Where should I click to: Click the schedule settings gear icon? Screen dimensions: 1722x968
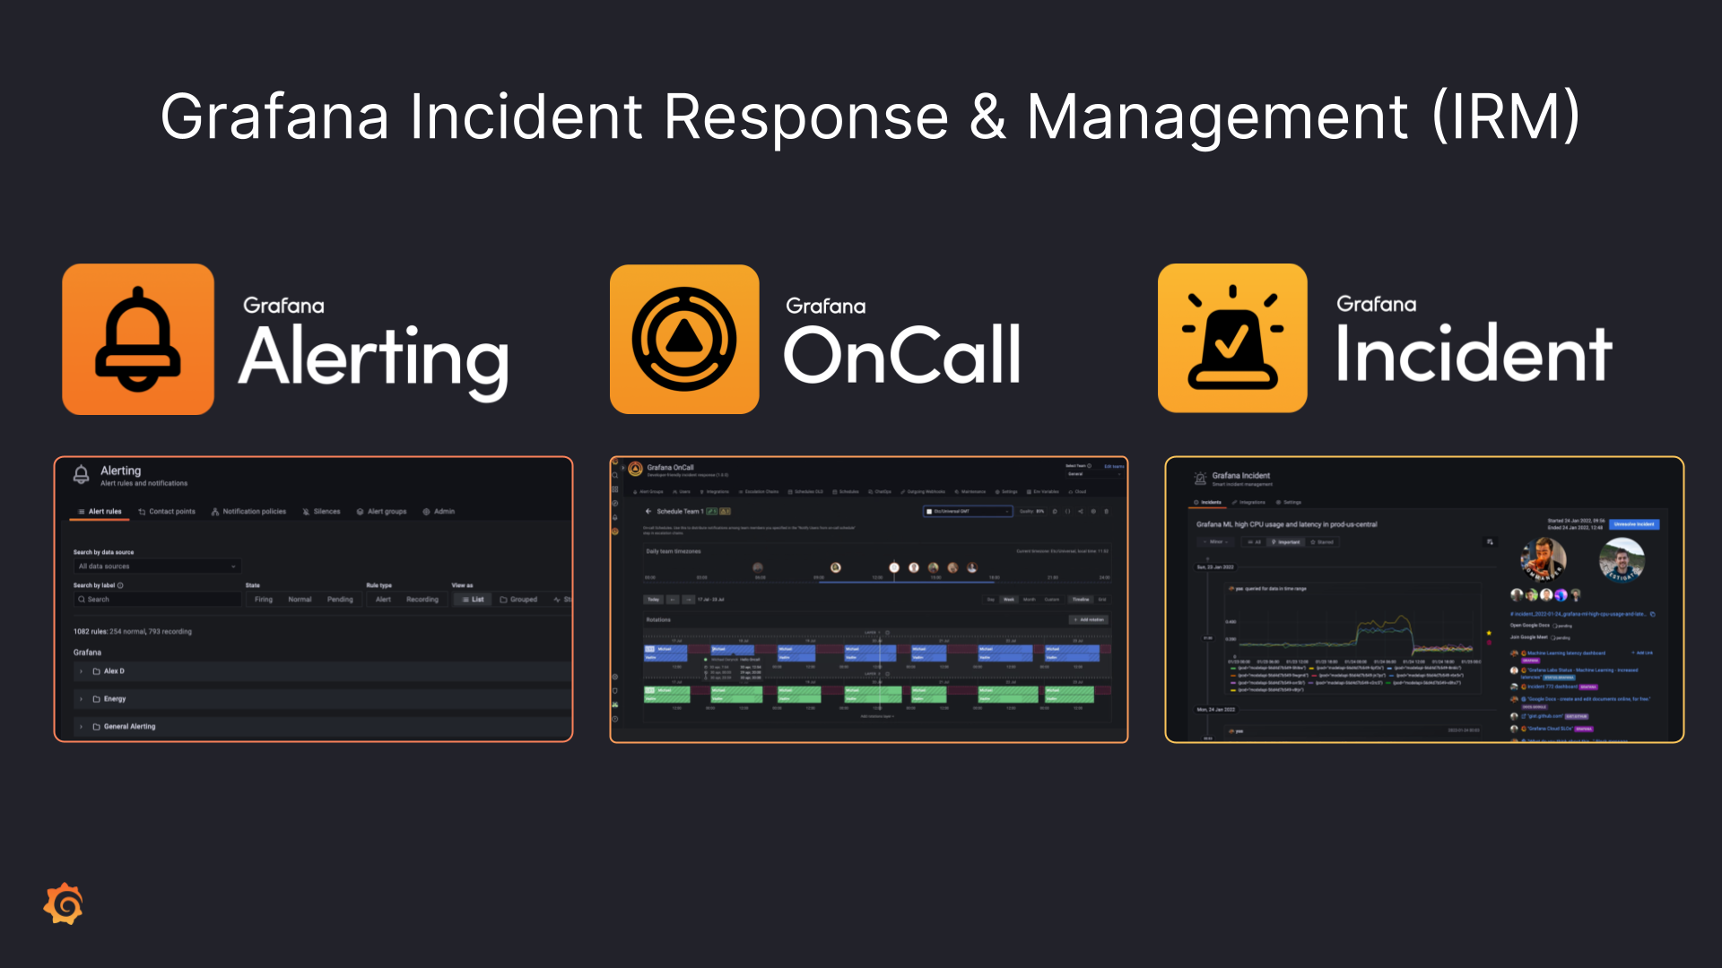(x=1093, y=512)
